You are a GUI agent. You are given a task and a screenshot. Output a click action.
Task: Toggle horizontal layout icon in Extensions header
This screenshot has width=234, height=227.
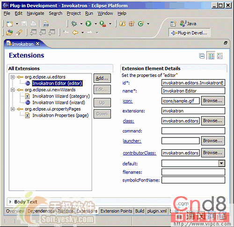tap(212, 56)
